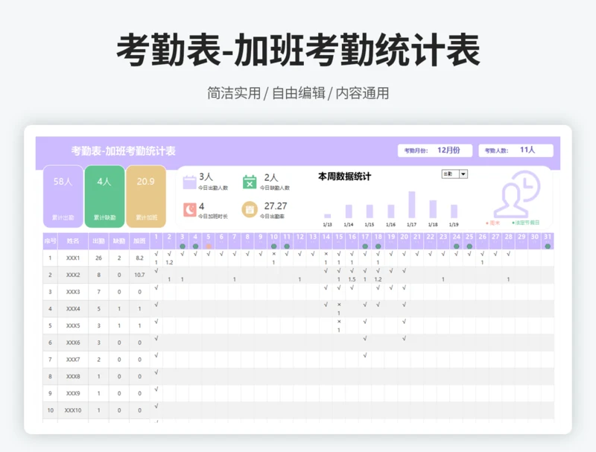
Task: Select the day 30 column header
Action: [x=534, y=241]
